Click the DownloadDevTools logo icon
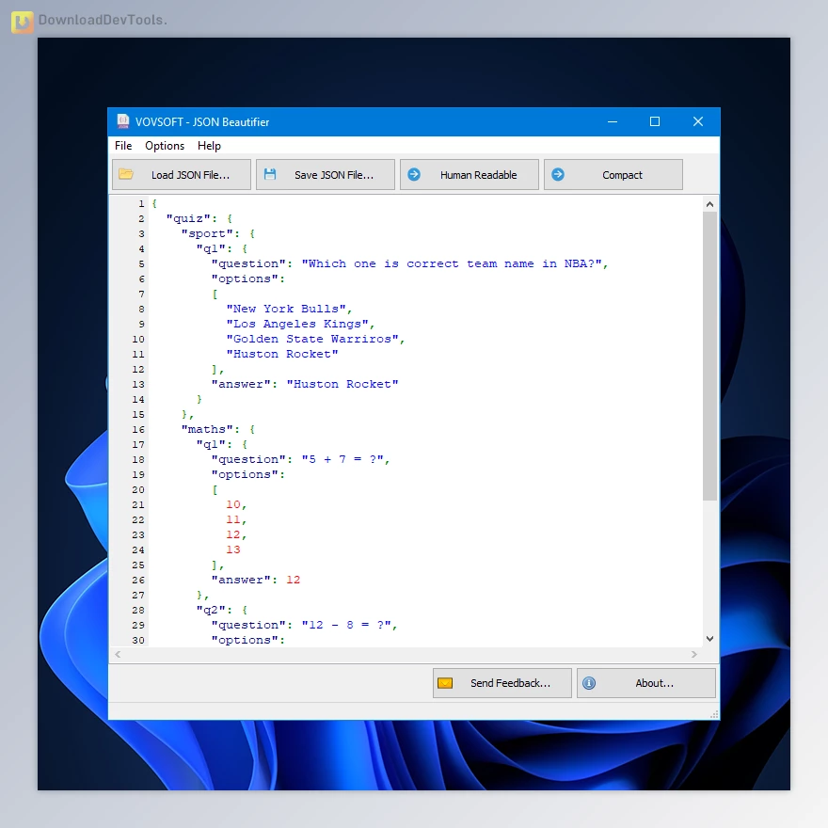828x828 pixels. click(x=21, y=21)
